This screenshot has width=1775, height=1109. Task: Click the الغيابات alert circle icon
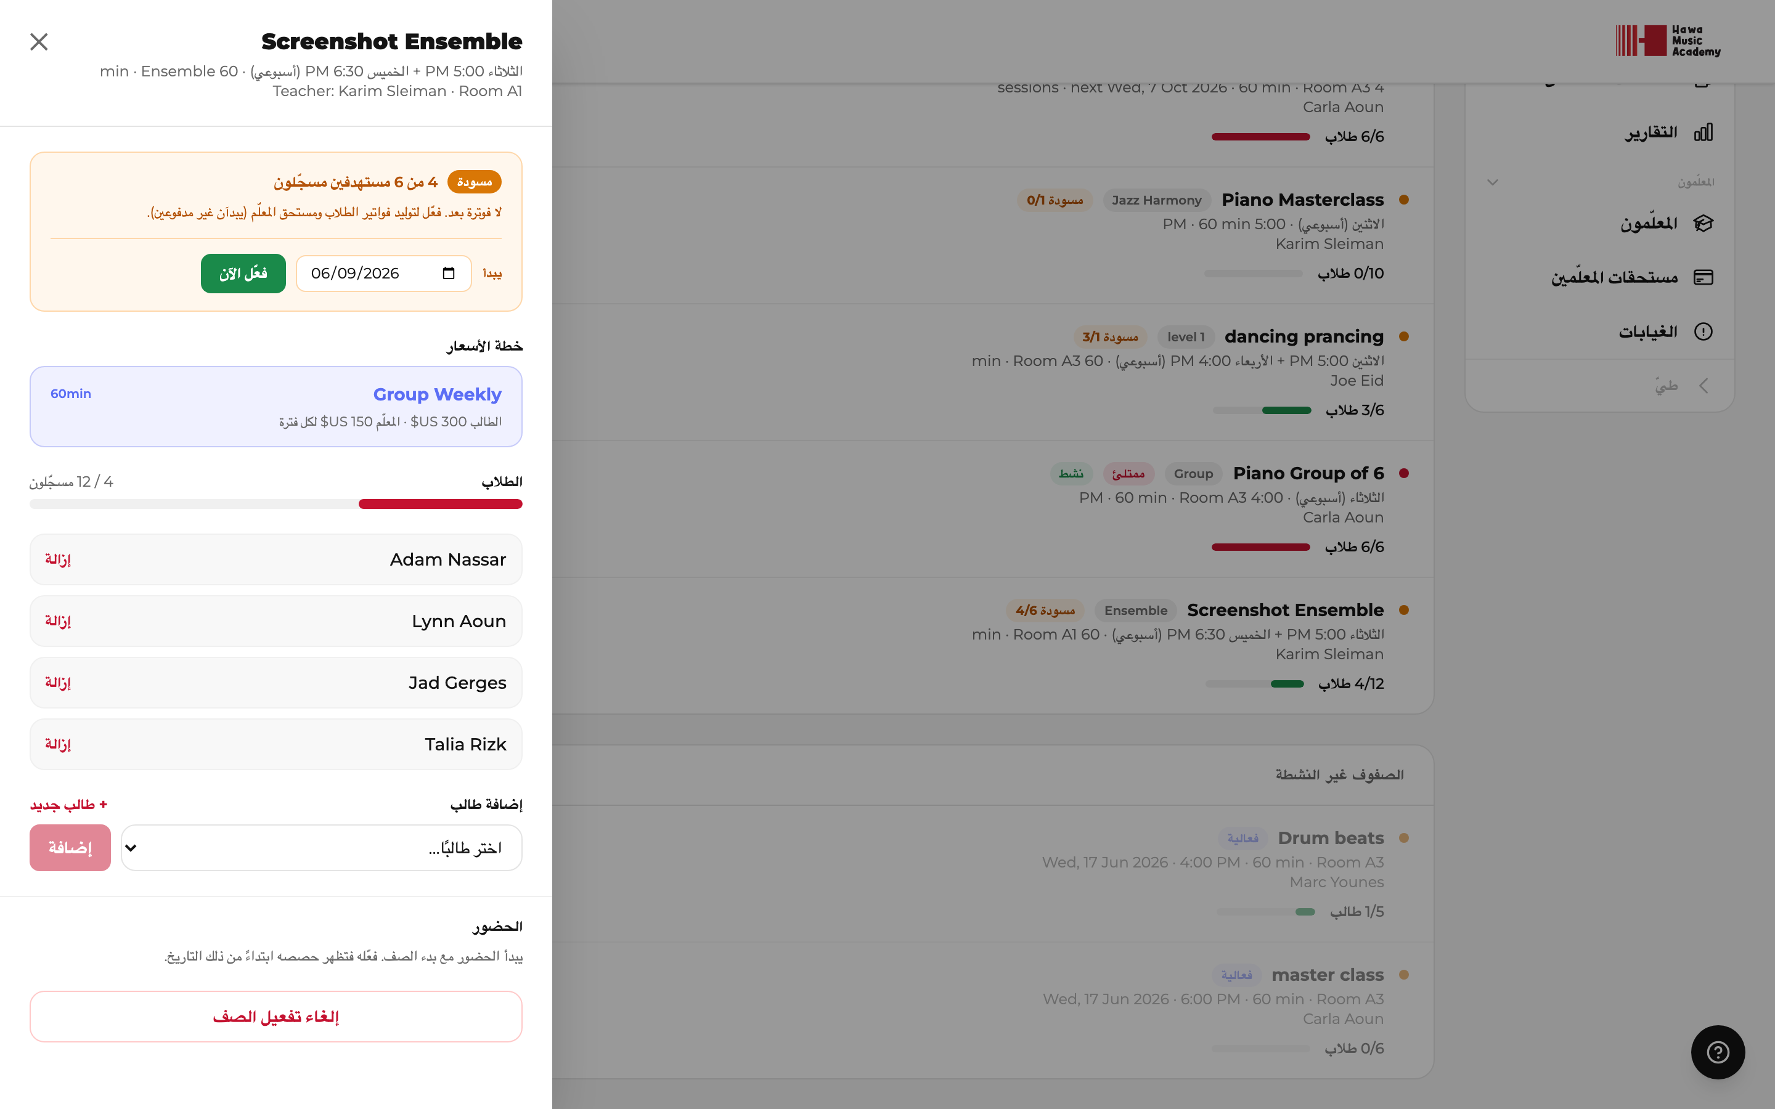[x=1703, y=331]
